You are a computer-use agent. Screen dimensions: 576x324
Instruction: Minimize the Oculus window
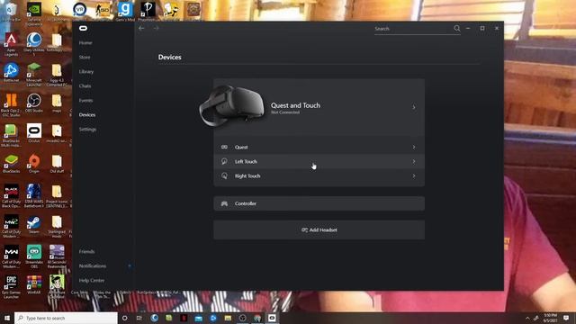(x=468, y=28)
